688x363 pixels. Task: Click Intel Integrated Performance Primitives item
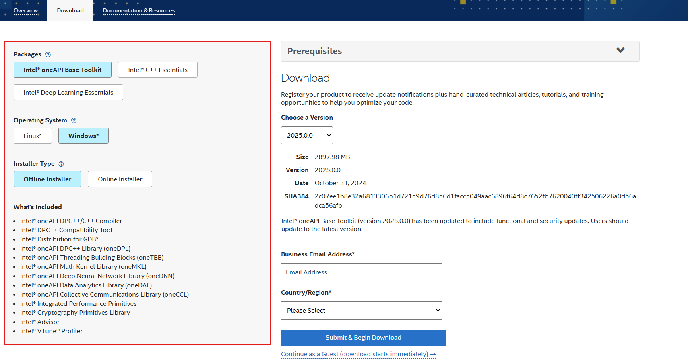point(79,304)
